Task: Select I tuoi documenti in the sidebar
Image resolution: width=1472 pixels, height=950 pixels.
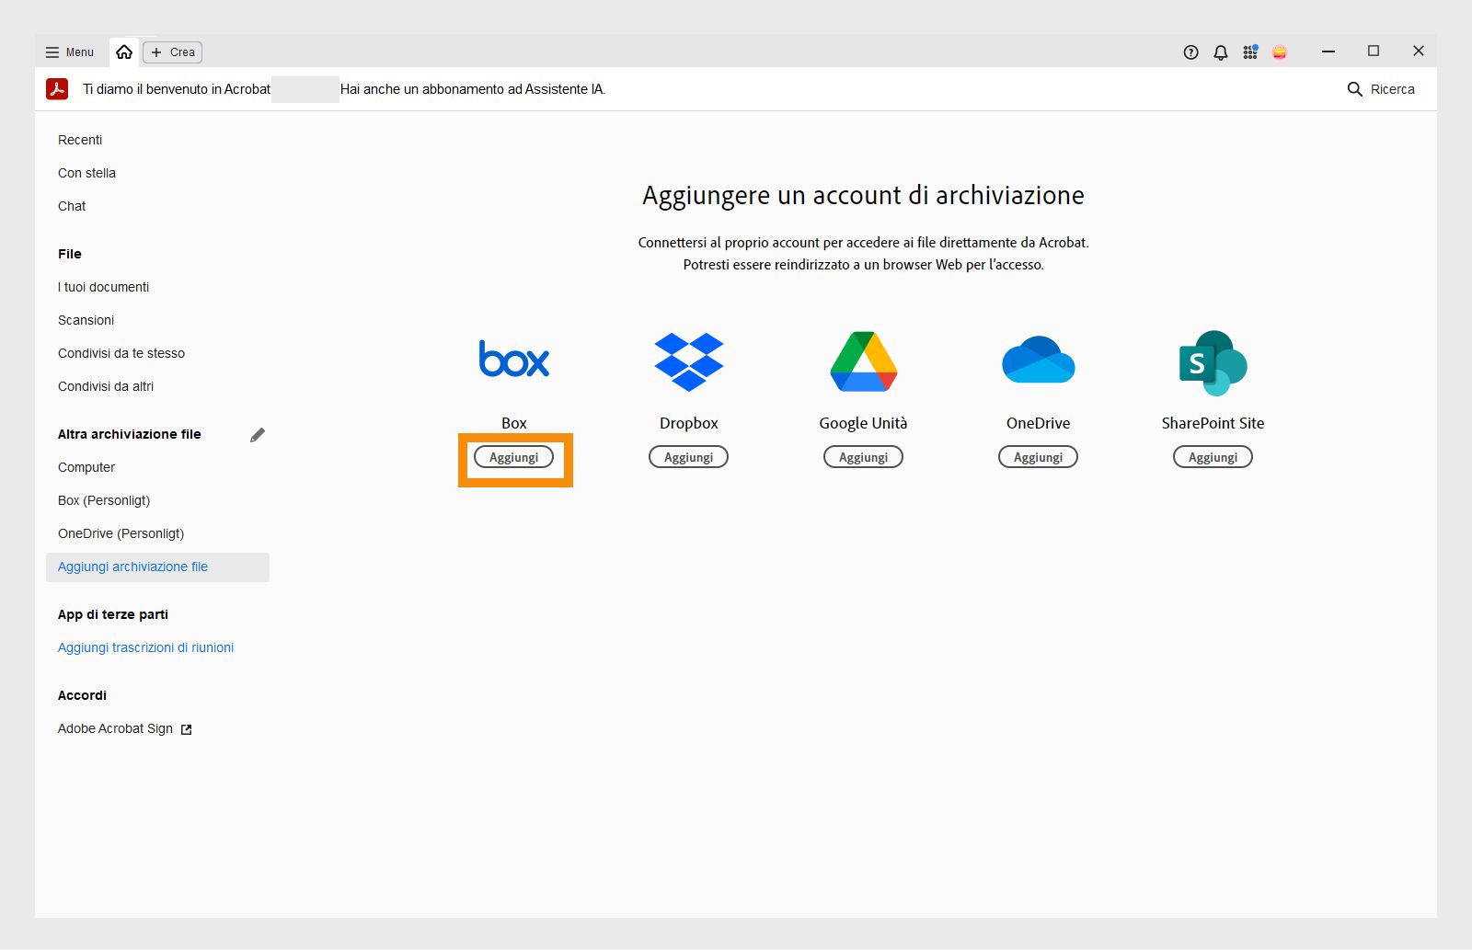Action: [x=103, y=287]
